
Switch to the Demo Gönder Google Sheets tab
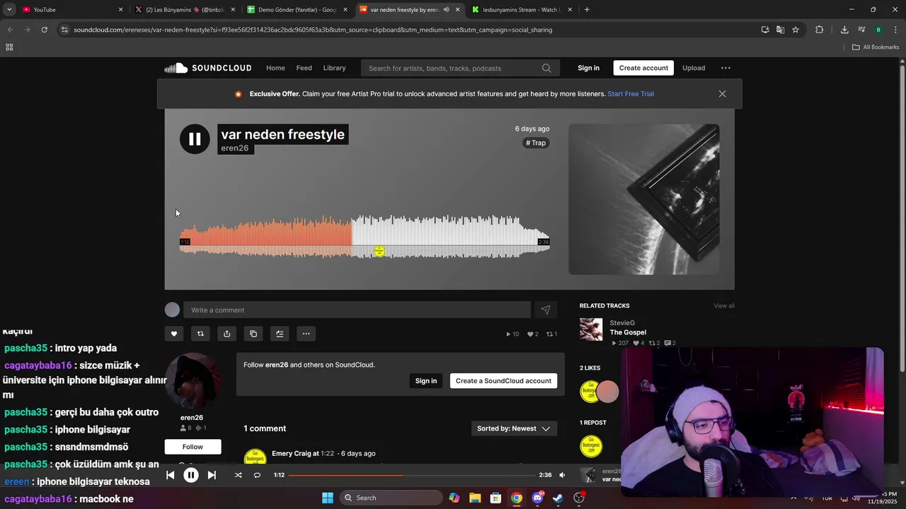[x=296, y=10]
